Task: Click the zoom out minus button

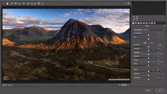Action: 3,85
